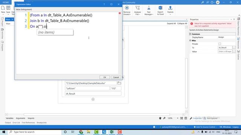Add activity with the plus circle
Image resolution: width=241 pixels, height=135 pixels.
(93, 99)
